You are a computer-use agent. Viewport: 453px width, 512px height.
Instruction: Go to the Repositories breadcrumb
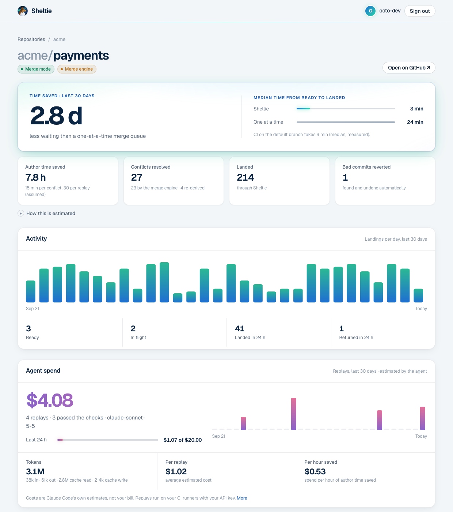pos(31,39)
